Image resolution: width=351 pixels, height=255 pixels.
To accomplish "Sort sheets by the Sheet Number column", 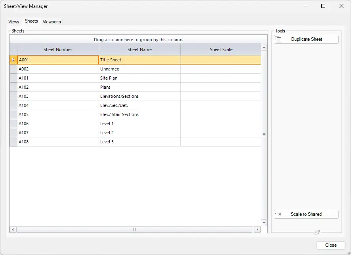I will coord(57,49).
